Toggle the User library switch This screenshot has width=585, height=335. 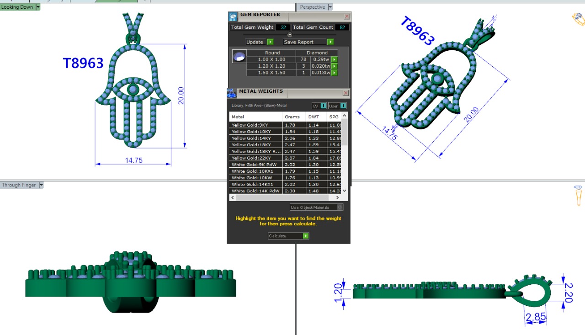click(x=343, y=106)
